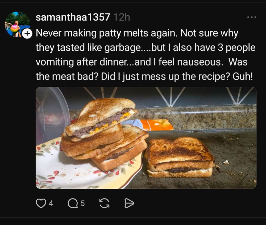Like the post with the heart icon

(x=41, y=203)
